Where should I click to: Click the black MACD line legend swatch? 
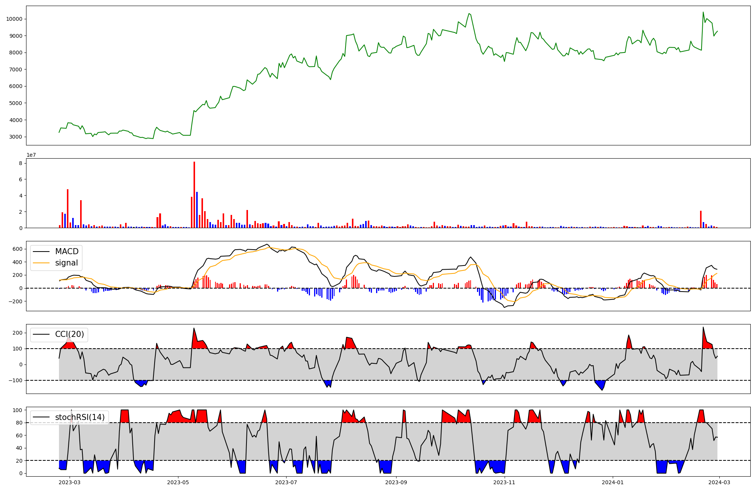click(41, 252)
